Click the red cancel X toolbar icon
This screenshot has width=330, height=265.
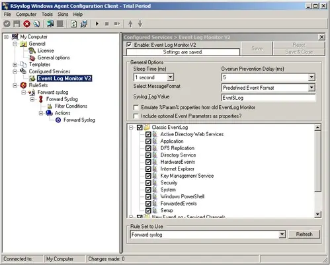point(27,24)
